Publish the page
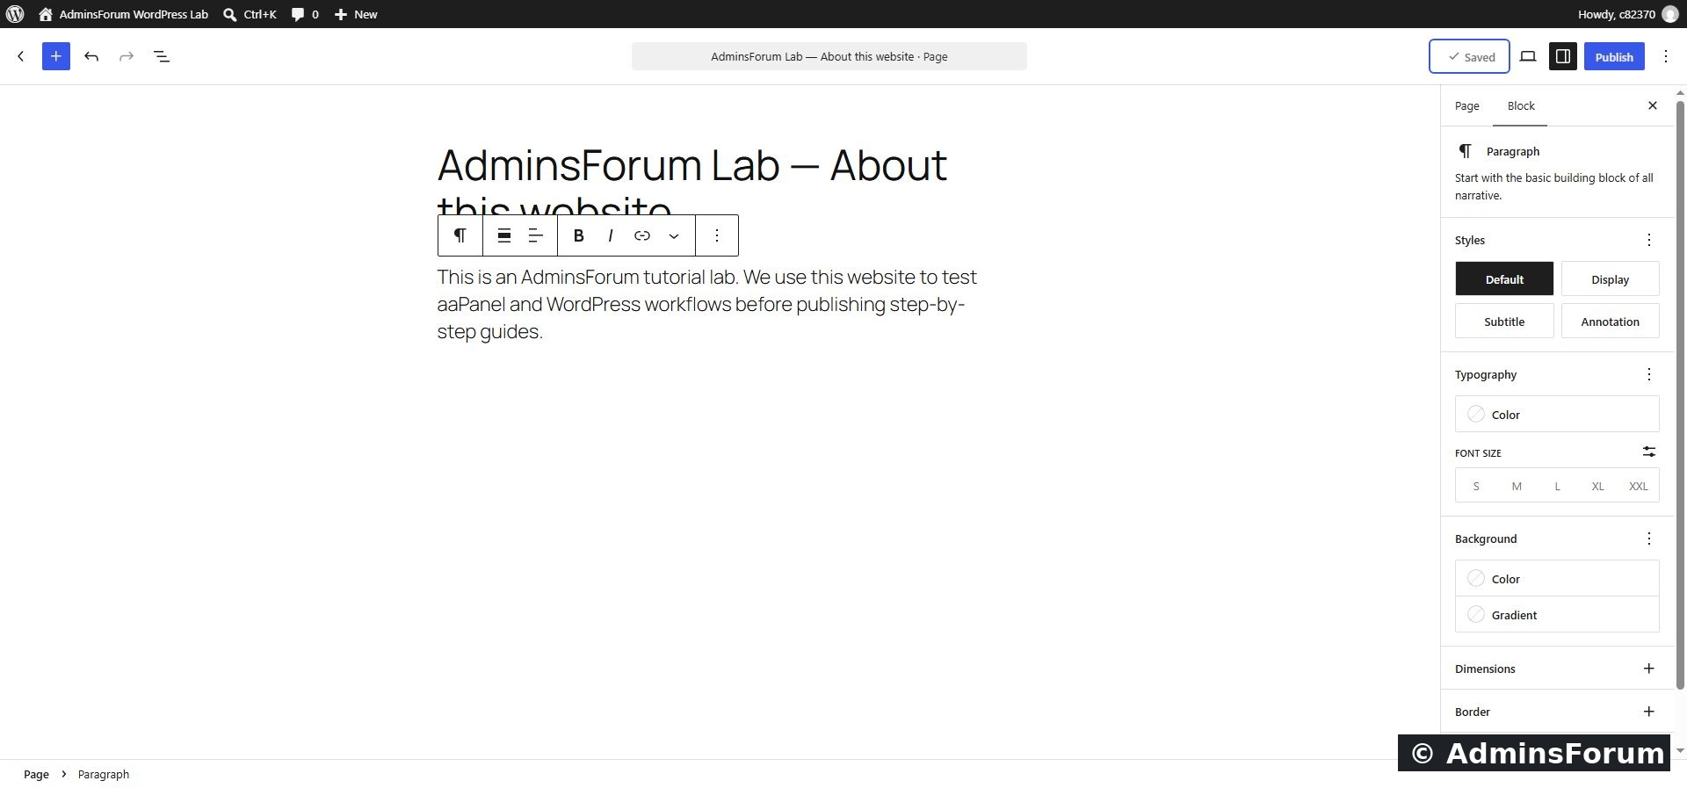 click(1614, 56)
